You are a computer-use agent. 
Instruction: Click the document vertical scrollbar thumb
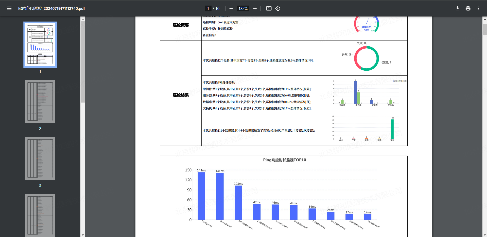(485, 30)
